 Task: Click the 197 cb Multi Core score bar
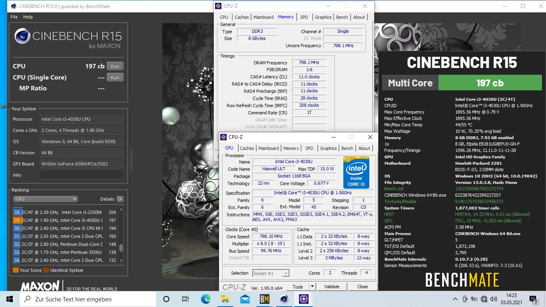(490, 83)
